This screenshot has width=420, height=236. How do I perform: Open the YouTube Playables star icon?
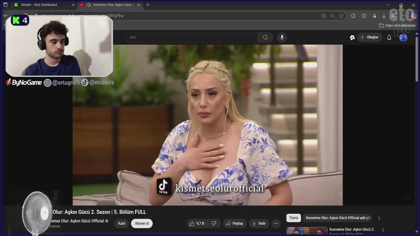[352, 37]
